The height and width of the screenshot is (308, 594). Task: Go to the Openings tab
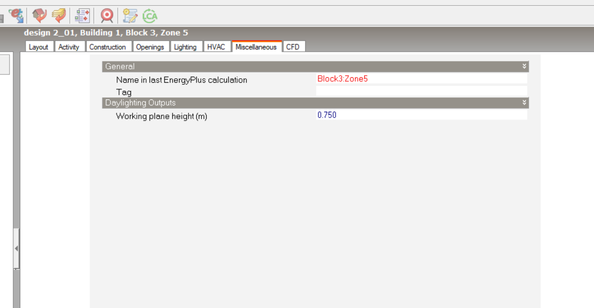(x=150, y=47)
